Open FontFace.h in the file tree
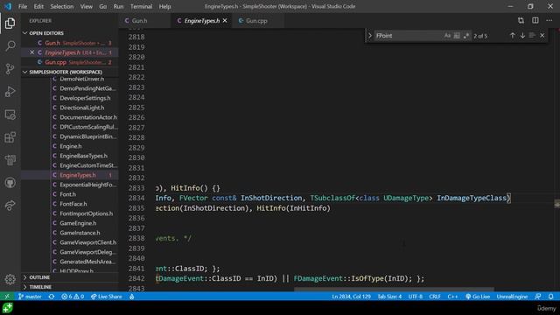 coord(73,204)
